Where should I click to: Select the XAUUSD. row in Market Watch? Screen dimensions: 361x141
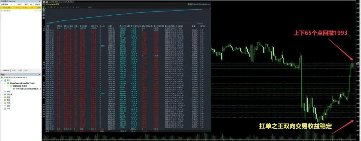point(21,7)
